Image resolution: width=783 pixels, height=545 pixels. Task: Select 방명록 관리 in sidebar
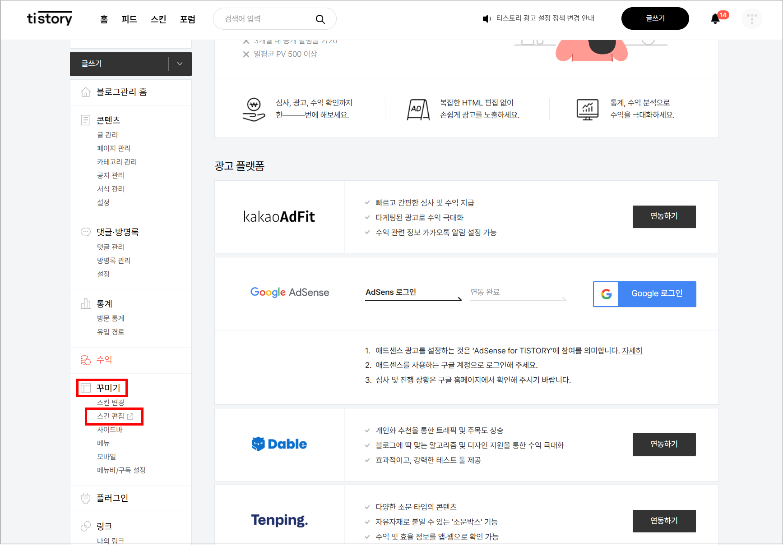pos(114,261)
